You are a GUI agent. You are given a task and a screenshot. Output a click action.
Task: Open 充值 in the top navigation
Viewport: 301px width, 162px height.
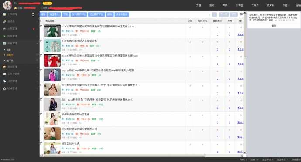point(198,5)
